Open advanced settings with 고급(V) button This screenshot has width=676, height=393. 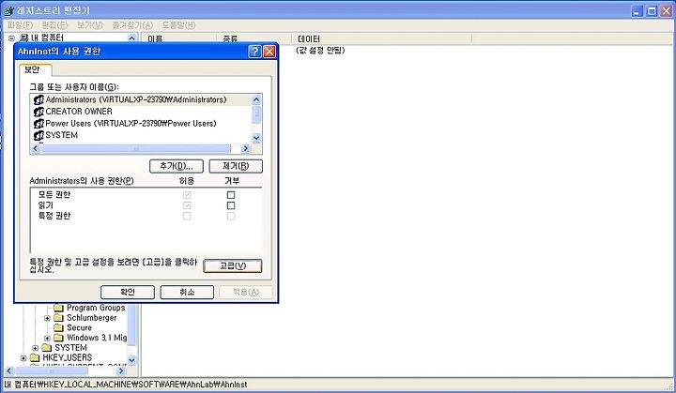(x=233, y=265)
